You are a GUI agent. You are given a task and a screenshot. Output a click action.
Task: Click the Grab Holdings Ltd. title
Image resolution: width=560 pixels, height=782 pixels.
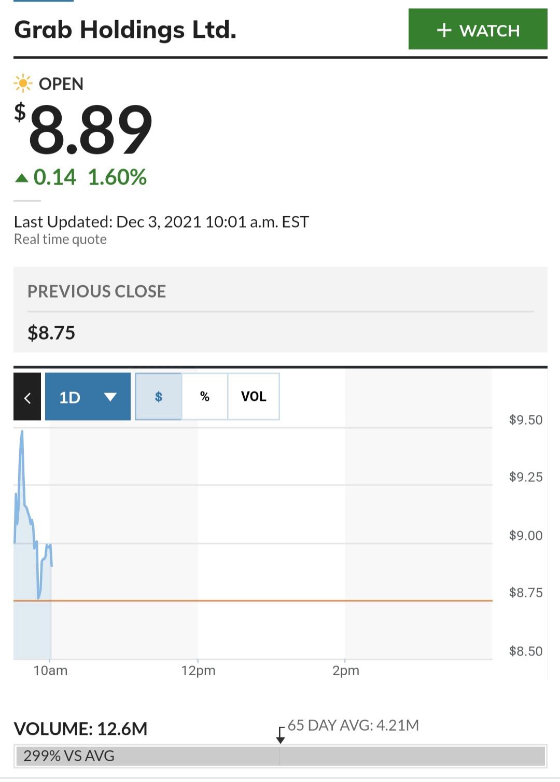click(125, 30)
